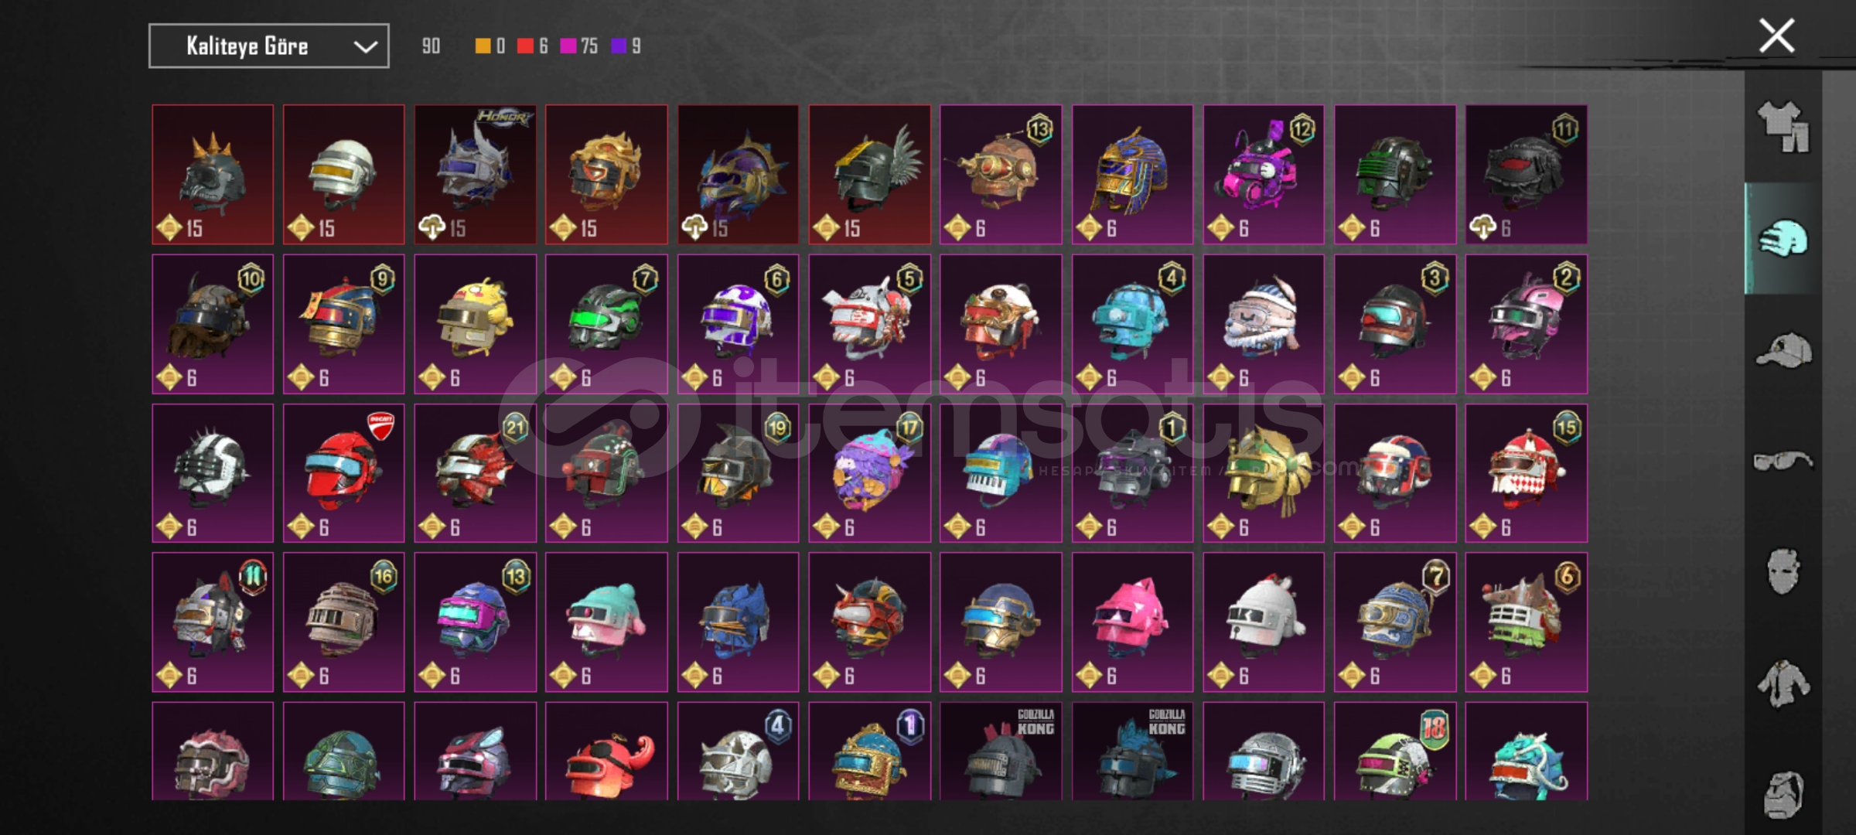The image size is (1856, 835).
Task: Click the cloud download icon on Honor helmet
Action: click(432, 227)
